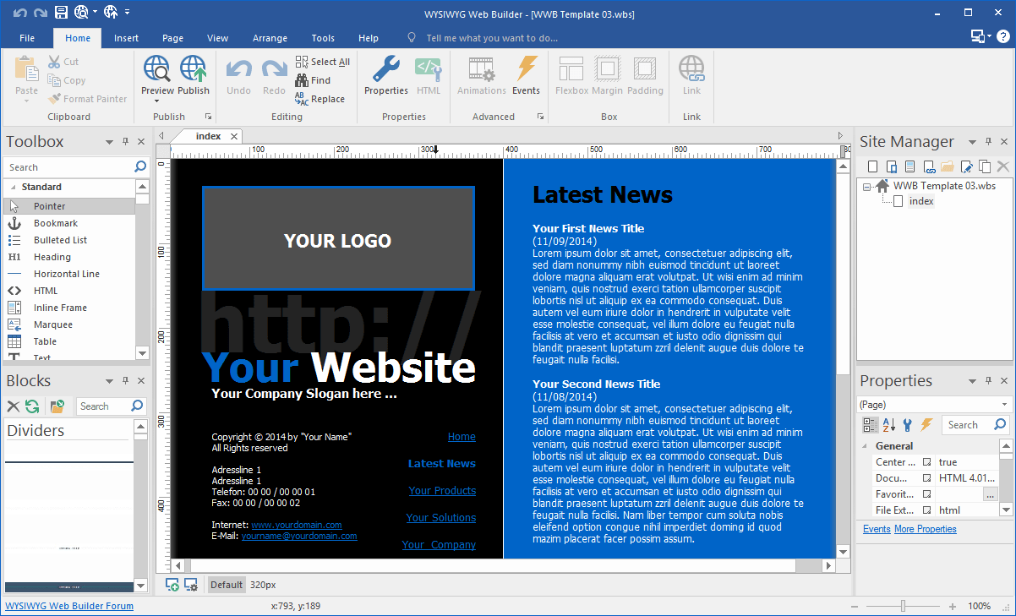Open the Arrange ribbon tab

tap(270, 38)
